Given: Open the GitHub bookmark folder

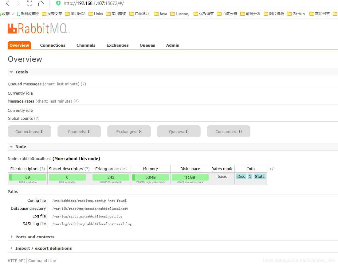Looking at the screenshot, I should click(x=296, y=14).
